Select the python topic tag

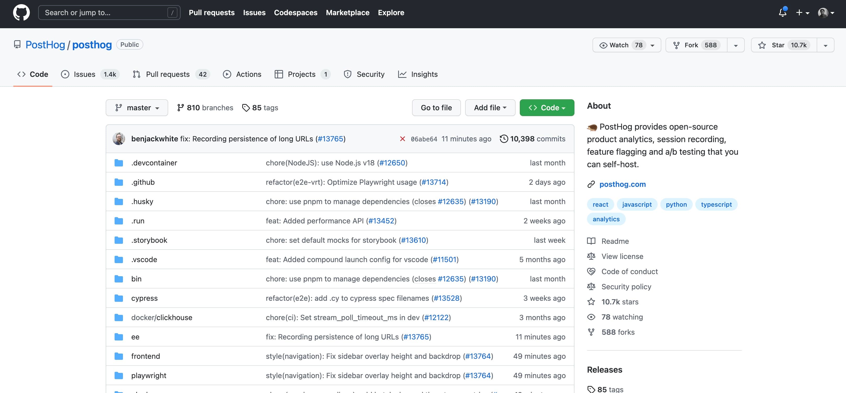pyautogui.click(x=676, y=204)
